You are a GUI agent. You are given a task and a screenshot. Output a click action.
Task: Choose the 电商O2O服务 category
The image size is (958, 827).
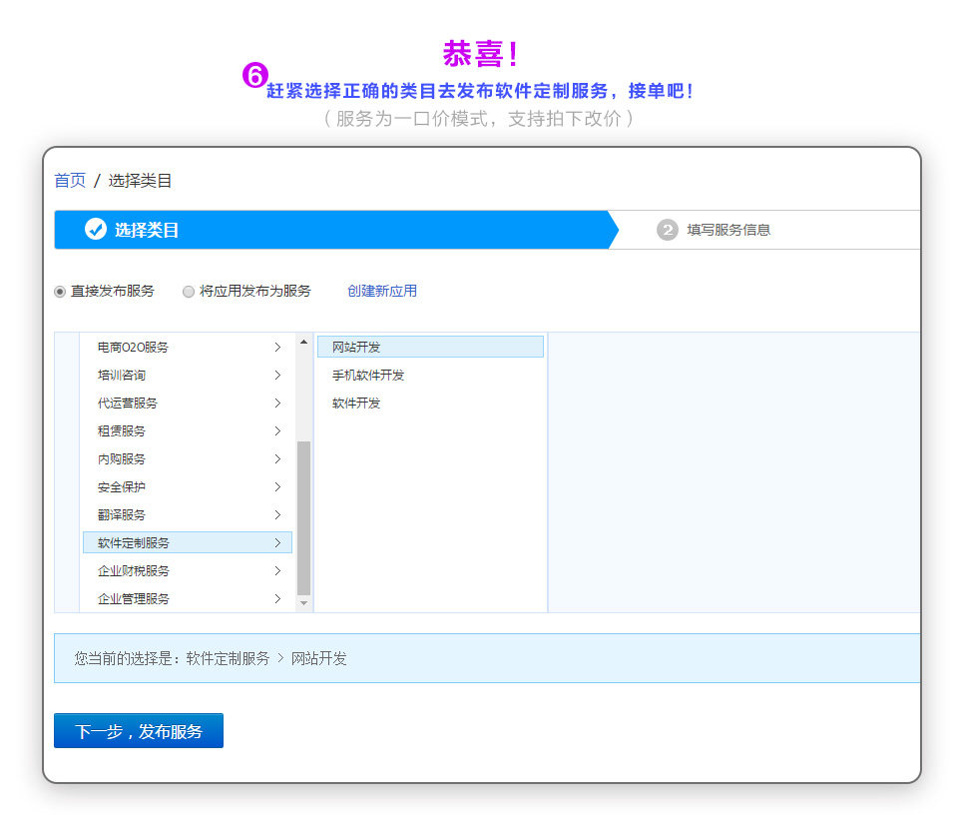tap(187, 347)
